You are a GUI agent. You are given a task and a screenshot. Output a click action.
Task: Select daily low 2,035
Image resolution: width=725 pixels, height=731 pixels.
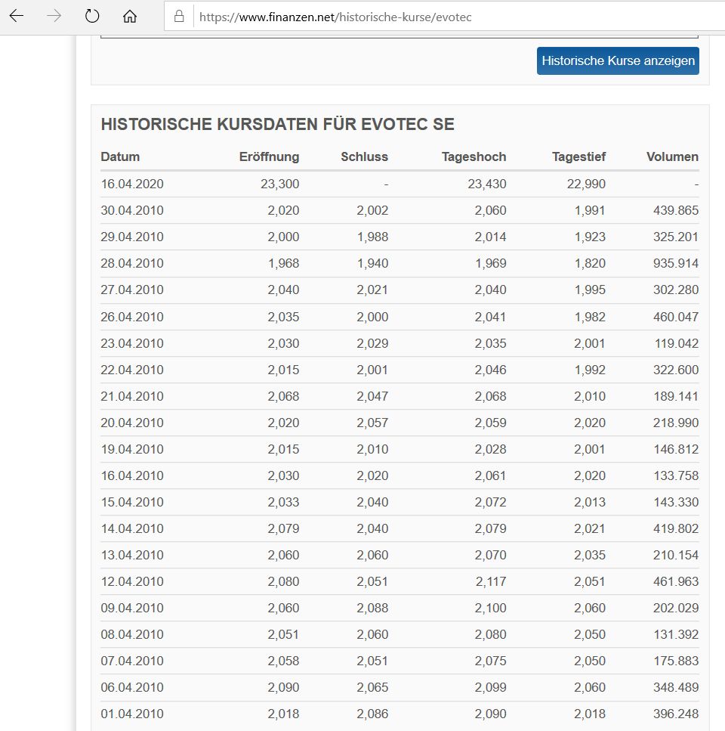pyautogui.click(x=590, y=556)
